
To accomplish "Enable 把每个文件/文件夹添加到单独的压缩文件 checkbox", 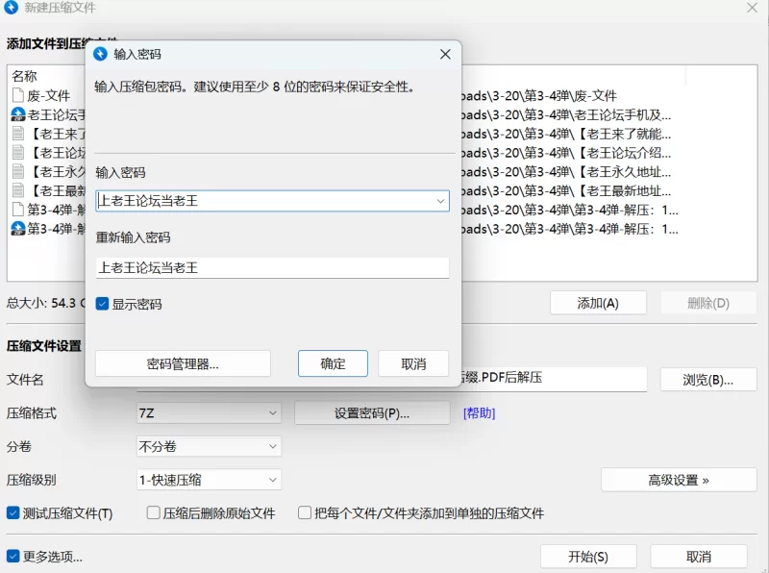I will point(305,513).
